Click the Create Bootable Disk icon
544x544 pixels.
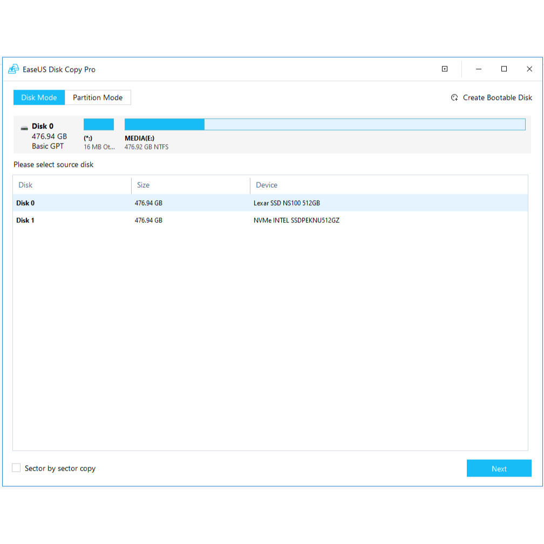tap(454, 98)
